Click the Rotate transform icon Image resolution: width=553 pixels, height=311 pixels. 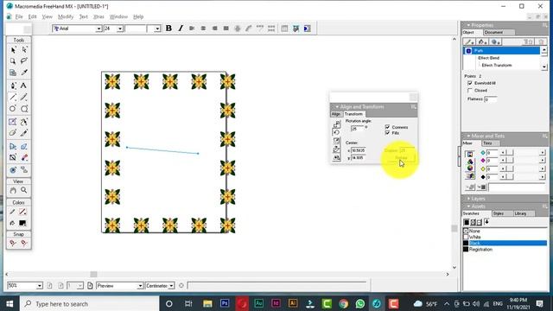[x=336, y=132]
